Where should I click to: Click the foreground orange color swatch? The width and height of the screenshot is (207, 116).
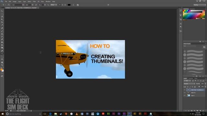click(x=1, y=70)
